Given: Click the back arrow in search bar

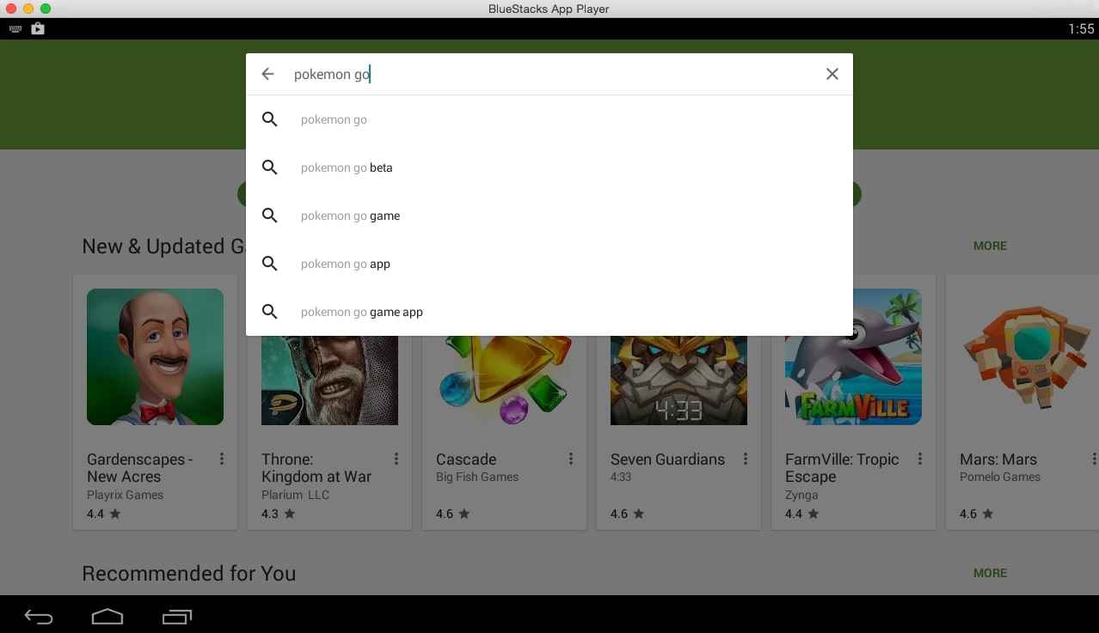Looking at the screenshot, I should pos(267,74).
